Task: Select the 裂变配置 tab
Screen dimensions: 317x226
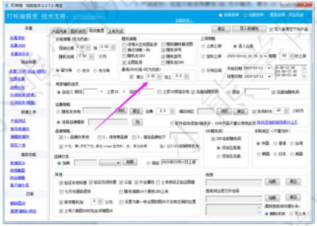Action: [x=97, y=30]
